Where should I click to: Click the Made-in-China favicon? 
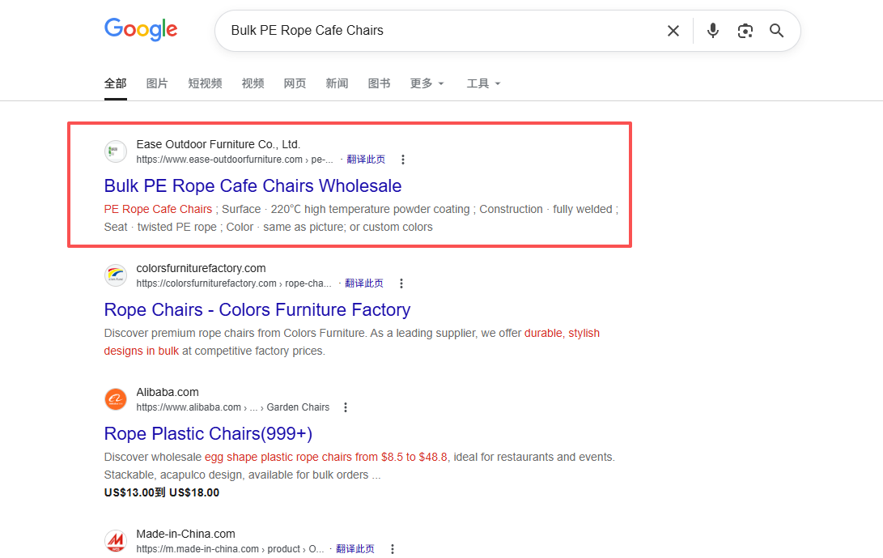coord(116,541)
